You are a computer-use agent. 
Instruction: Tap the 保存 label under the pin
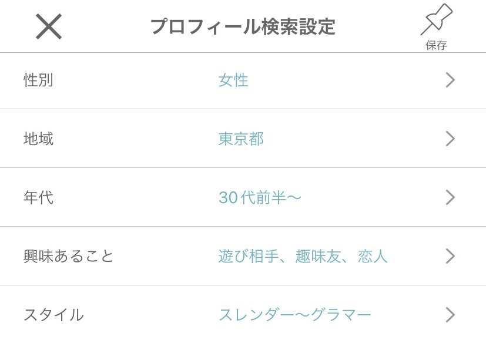[436, 46]
